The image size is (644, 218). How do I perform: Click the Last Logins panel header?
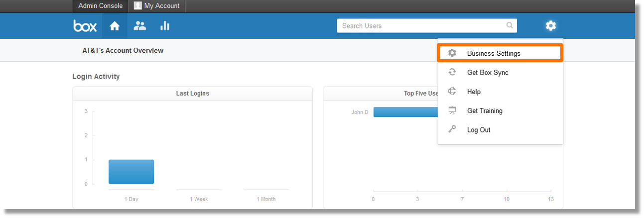192,94
